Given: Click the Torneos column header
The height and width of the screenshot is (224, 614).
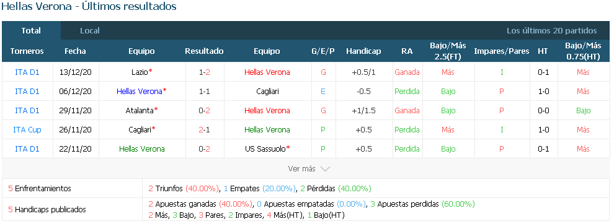Looking at the screenshot, I should pyautogui.click(x=27, y=51).
